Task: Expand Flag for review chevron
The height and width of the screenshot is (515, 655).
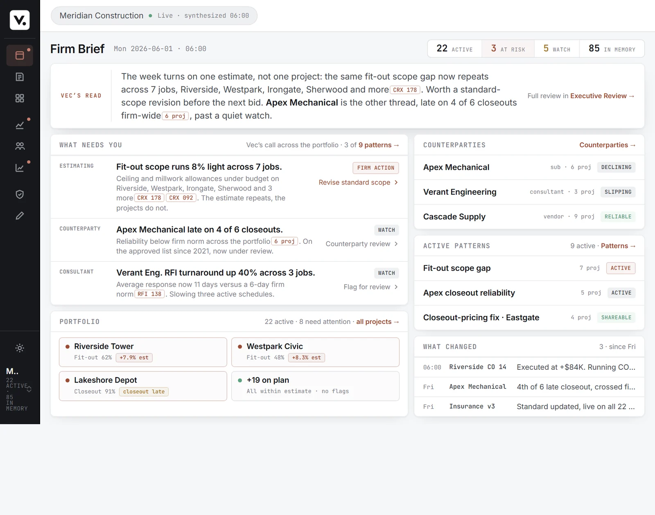Action: click(396, 287)
